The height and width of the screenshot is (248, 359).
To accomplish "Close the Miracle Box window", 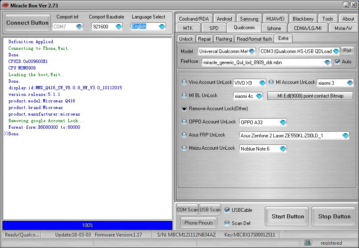I will pyautogui.click(x=354, y=5).
